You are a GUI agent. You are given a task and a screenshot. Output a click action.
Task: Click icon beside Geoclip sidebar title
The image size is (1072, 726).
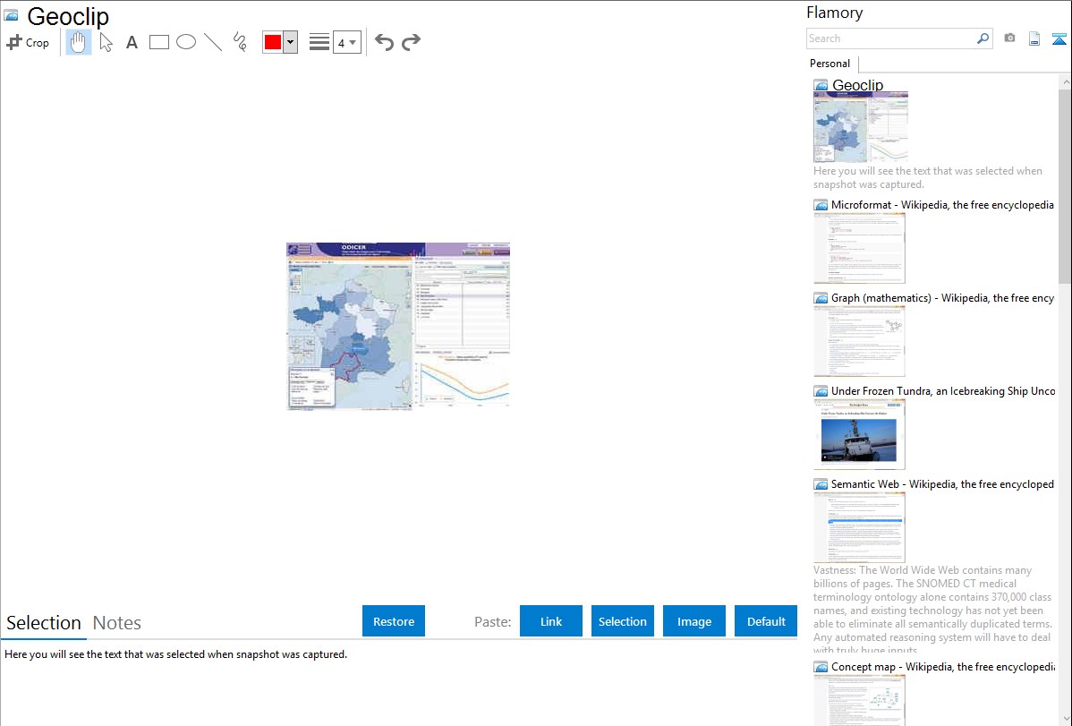(821, 85)
